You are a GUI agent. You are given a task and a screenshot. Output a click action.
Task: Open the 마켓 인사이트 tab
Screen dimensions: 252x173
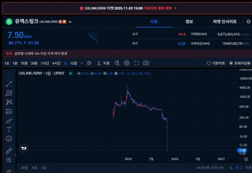225,21
